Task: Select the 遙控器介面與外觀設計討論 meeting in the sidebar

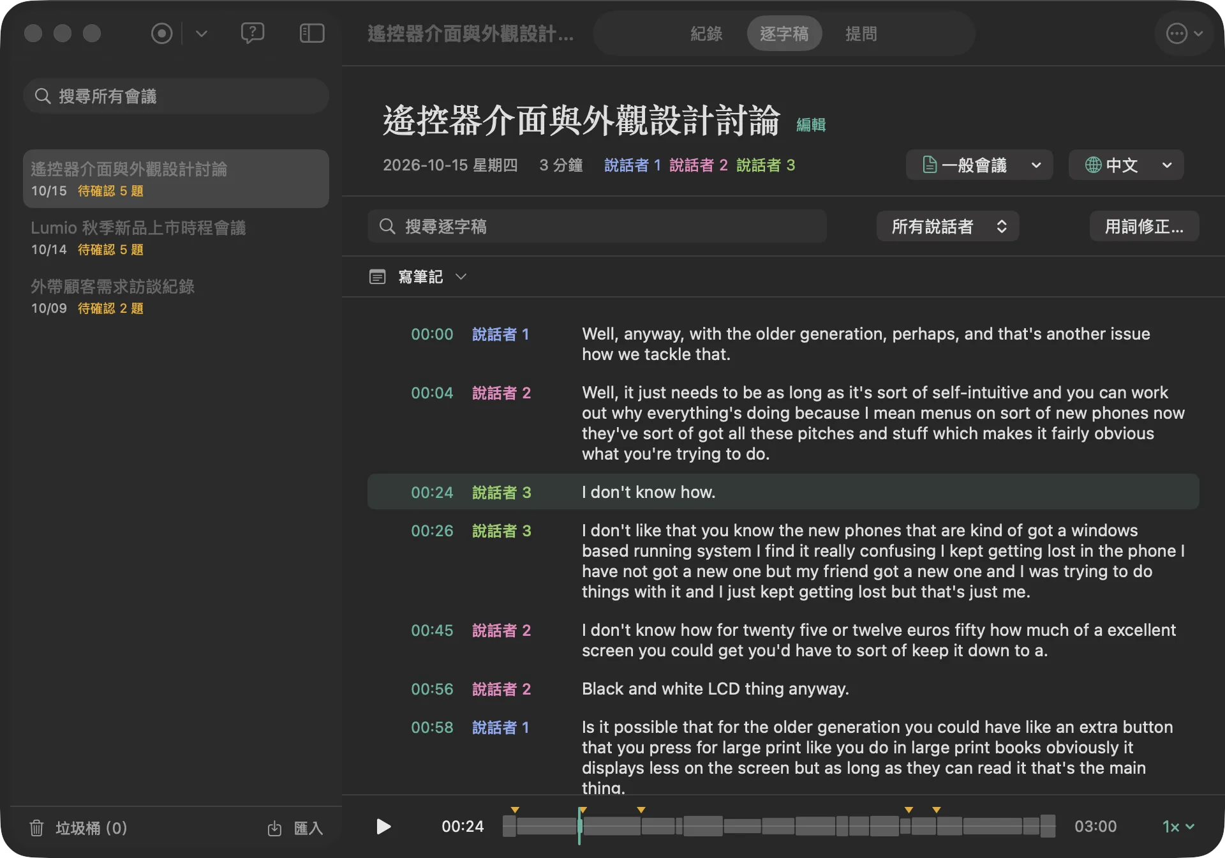Action: click(x=176, y=179)
